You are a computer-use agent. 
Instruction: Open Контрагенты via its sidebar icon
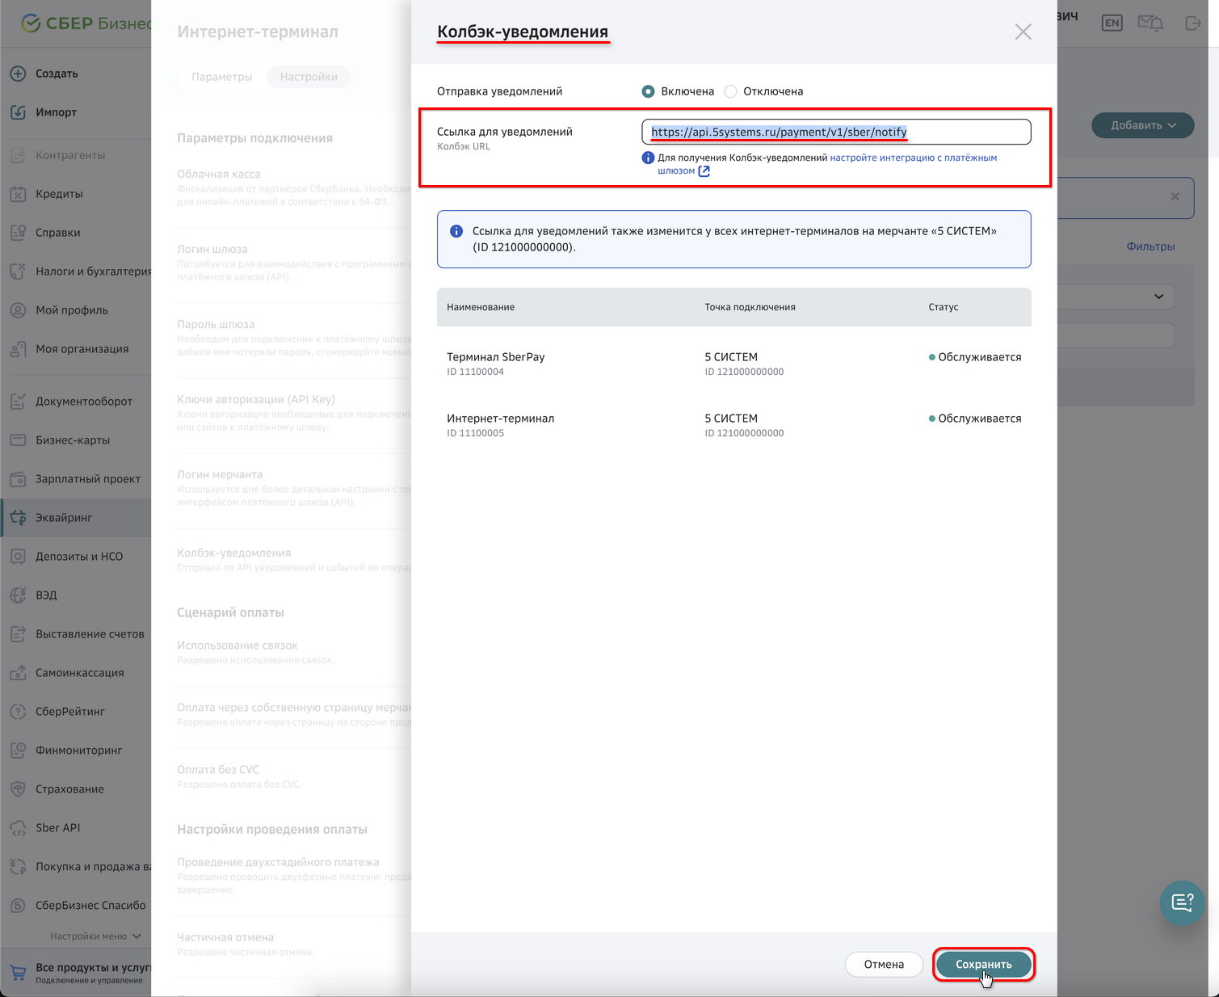pyautogui.click(x=18, y=155)
